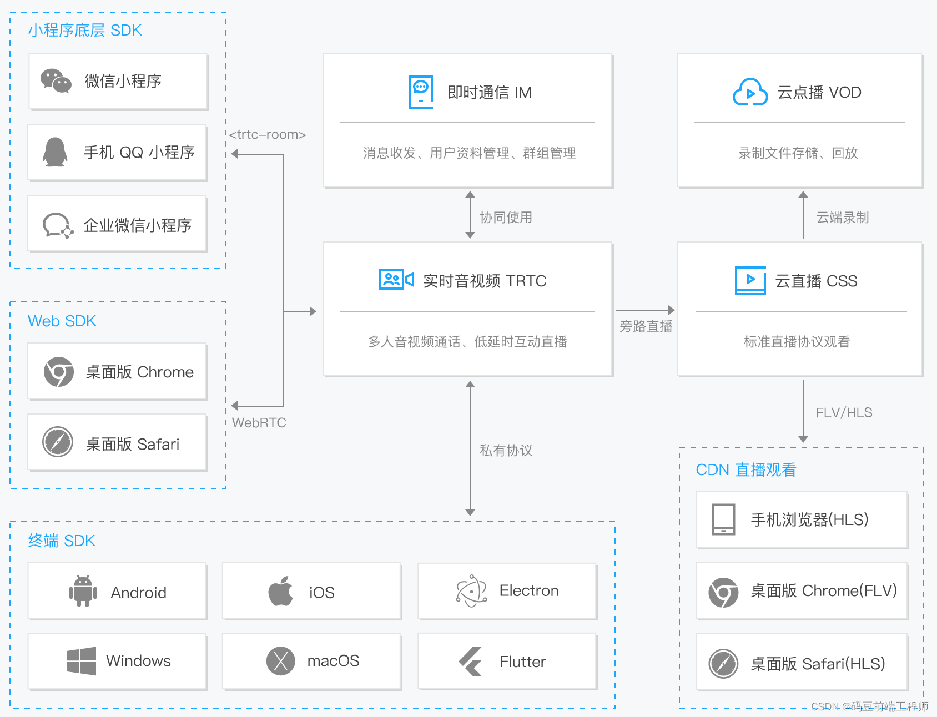Screen dimensions: 937x717
Task: Click the Flutter label
Action: [x=523, y=662]
